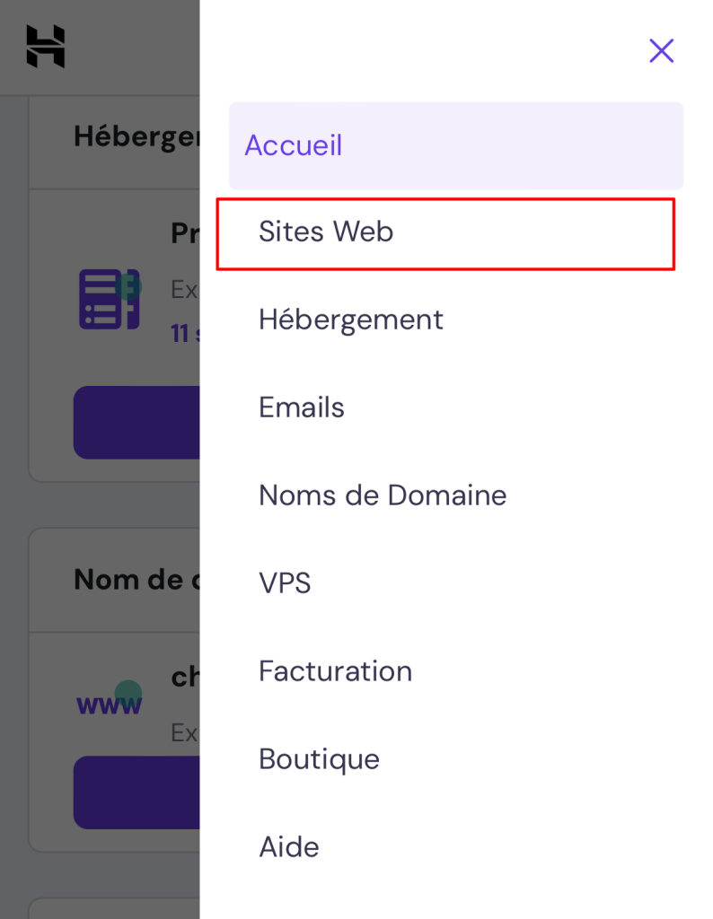This screenshot has width=713, height=919.
Task: Select Accueil in the menu
Action: click(x=294, y=145)
